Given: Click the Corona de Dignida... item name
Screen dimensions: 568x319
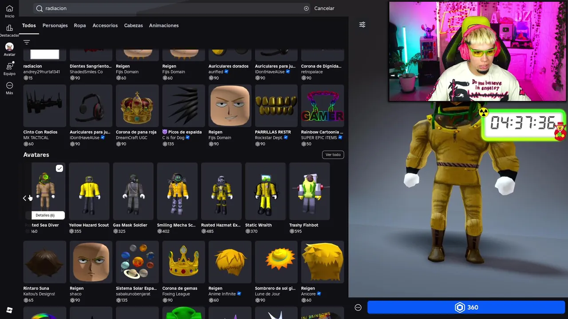Looking at the screenshot, I should coord(321,66).
